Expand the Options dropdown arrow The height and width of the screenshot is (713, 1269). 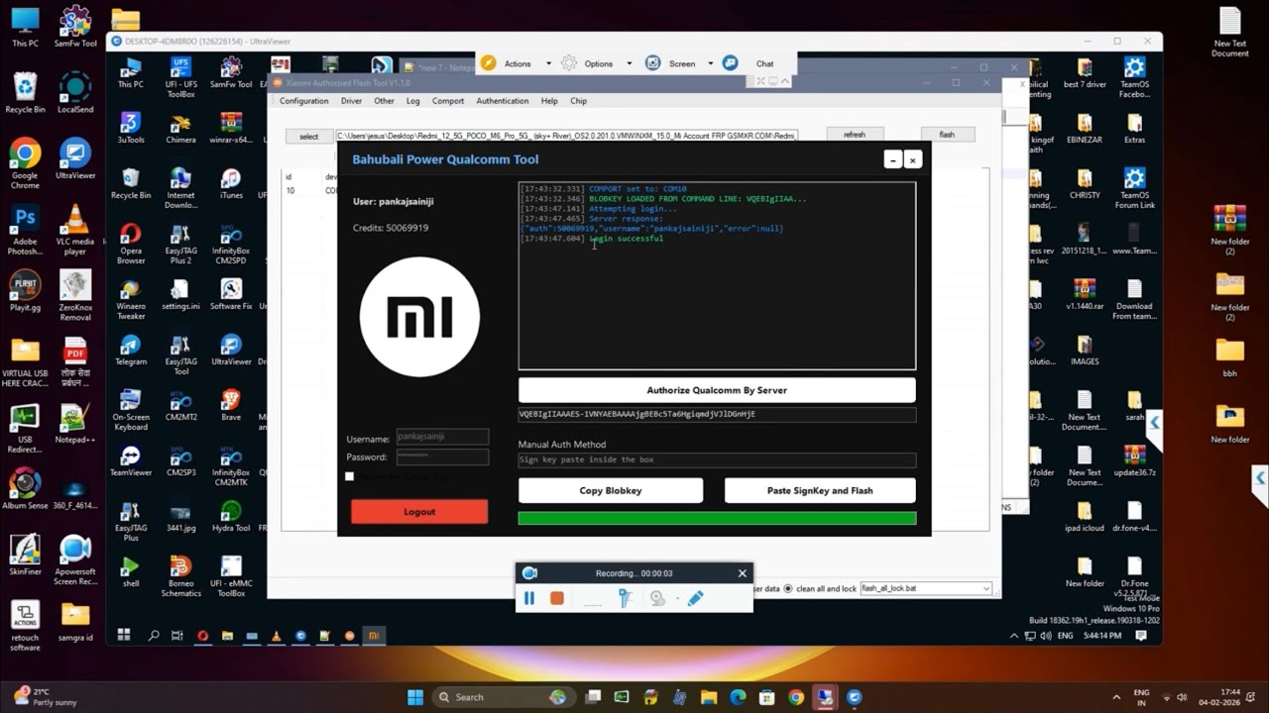coord(629,63)
